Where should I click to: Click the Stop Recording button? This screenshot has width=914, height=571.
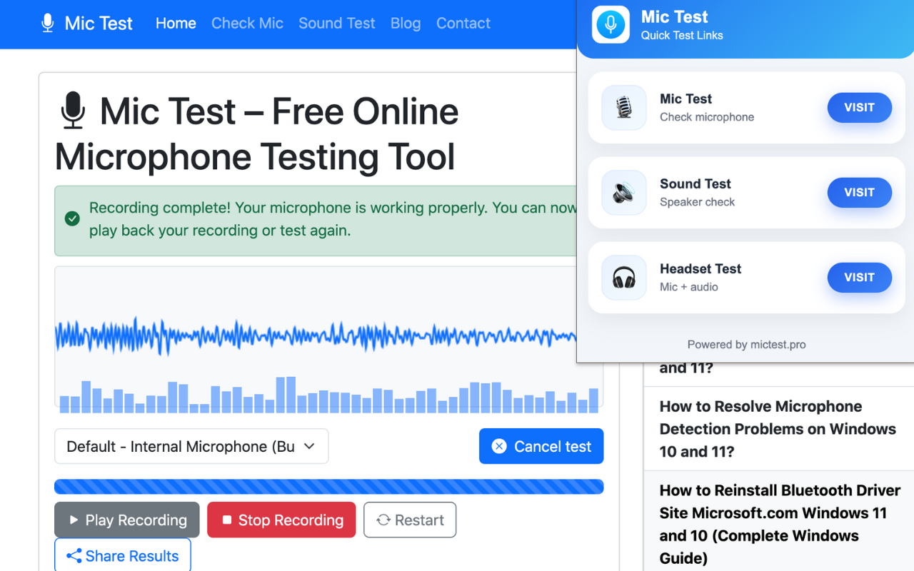click(281, 520)
